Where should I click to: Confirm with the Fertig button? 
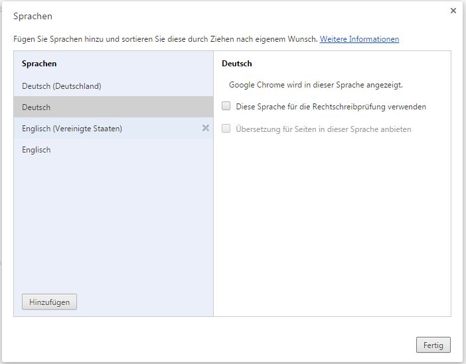433,345
